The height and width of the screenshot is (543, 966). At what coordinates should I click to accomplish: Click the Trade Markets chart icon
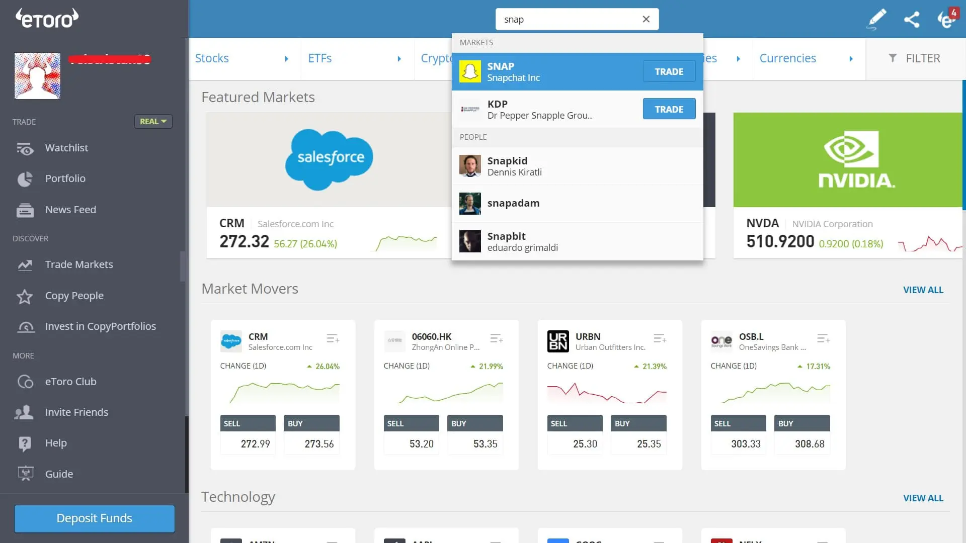[x=25, y=265]
